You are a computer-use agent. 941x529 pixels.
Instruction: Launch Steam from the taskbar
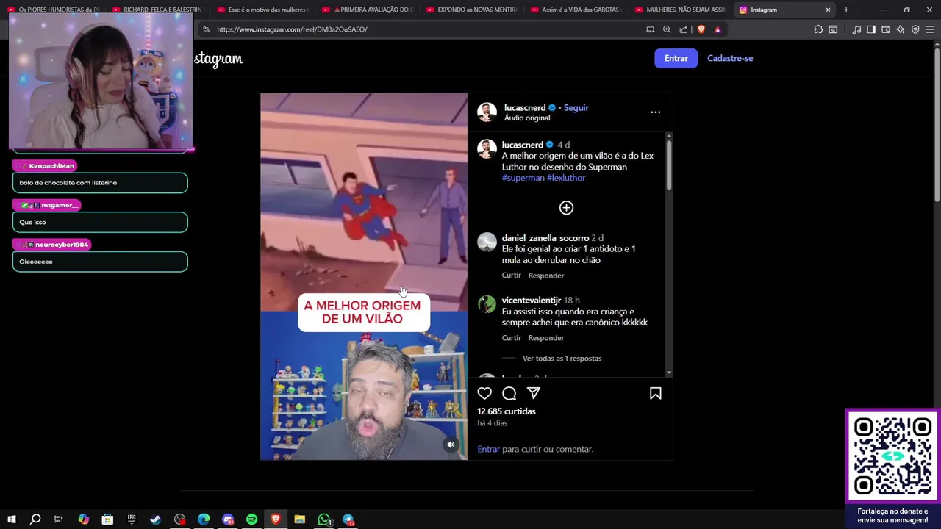pos(156,519)
